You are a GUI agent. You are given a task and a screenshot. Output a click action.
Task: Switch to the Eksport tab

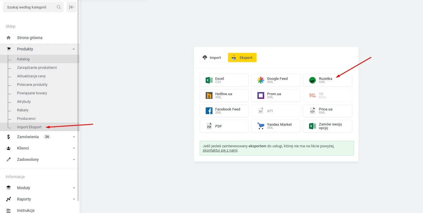[x=242, y=57]
